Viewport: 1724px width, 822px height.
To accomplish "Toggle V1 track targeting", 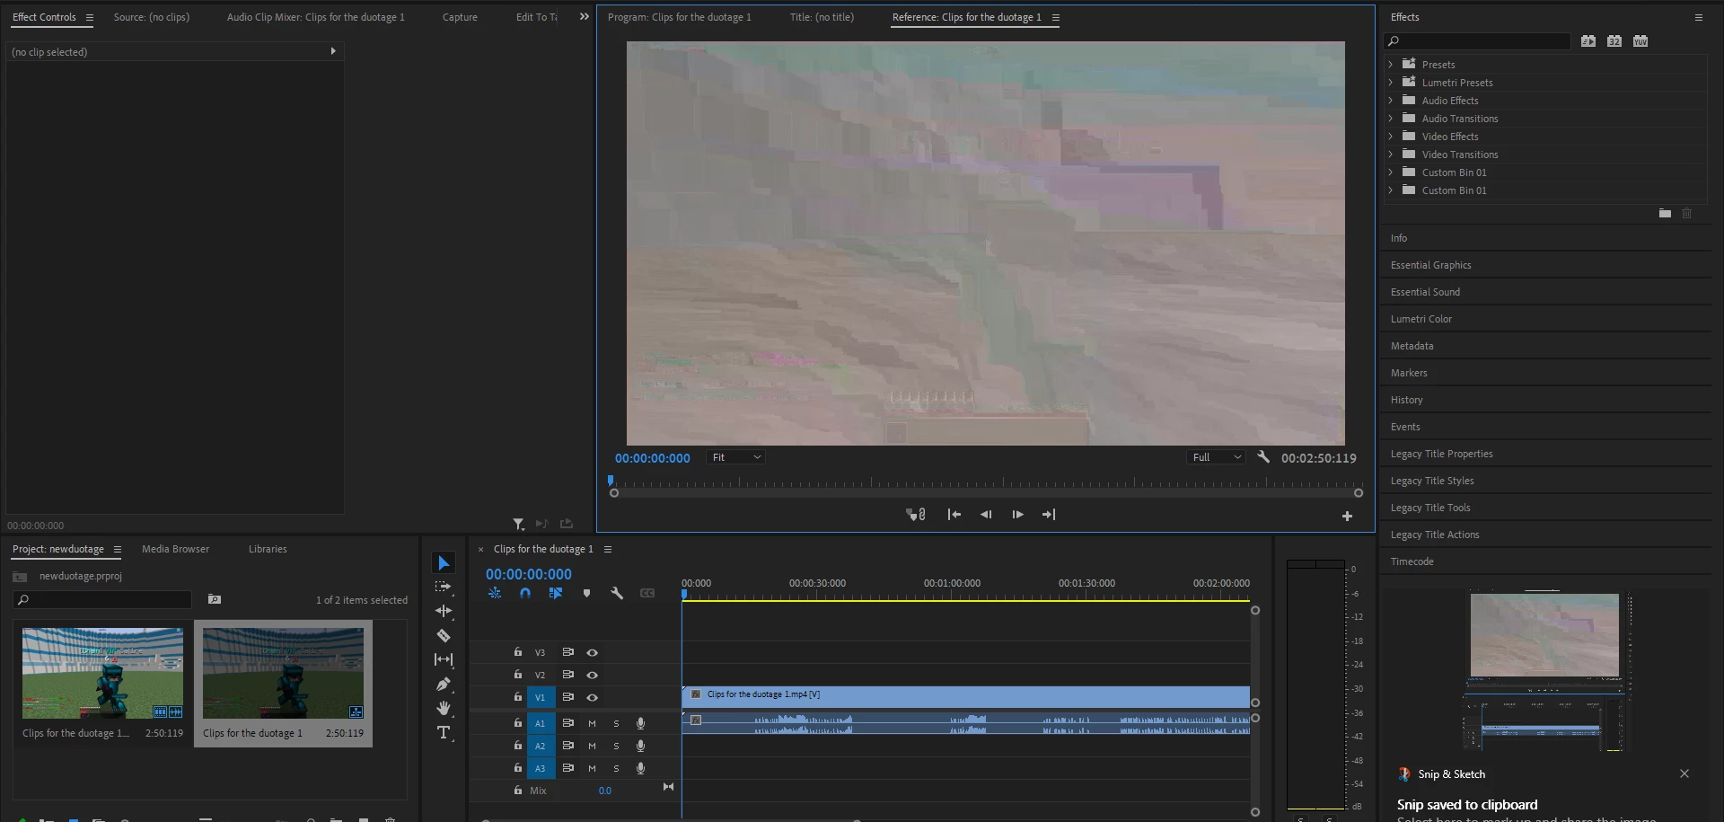I will (541, 697).
